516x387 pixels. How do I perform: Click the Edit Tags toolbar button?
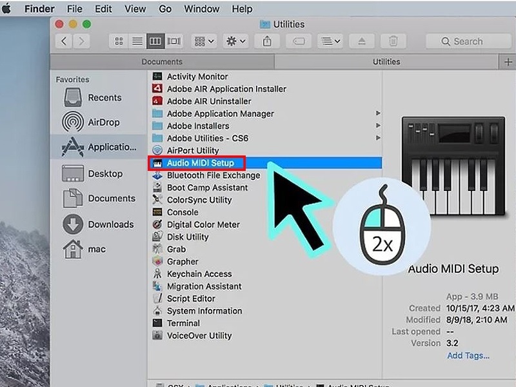pyautogui.click(x=299, y=41)
